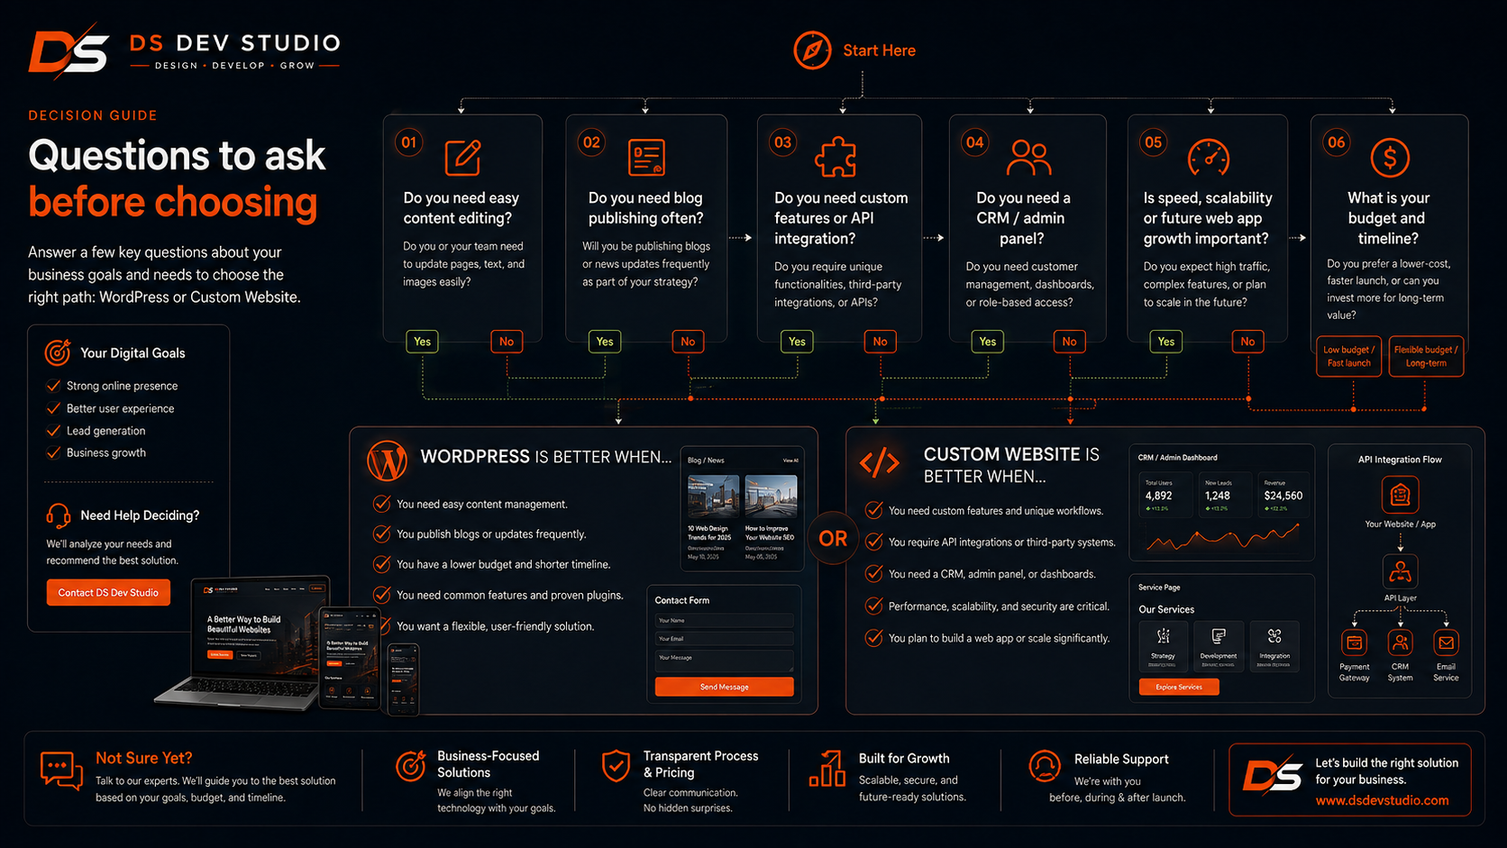Toggle the check for lower budget and shorter timeline
The width and height of the screenshot is (1507, 848).
coord(382,564)
